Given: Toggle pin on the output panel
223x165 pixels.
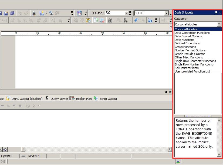Looking at the screenshot, I should coord(166,92).
